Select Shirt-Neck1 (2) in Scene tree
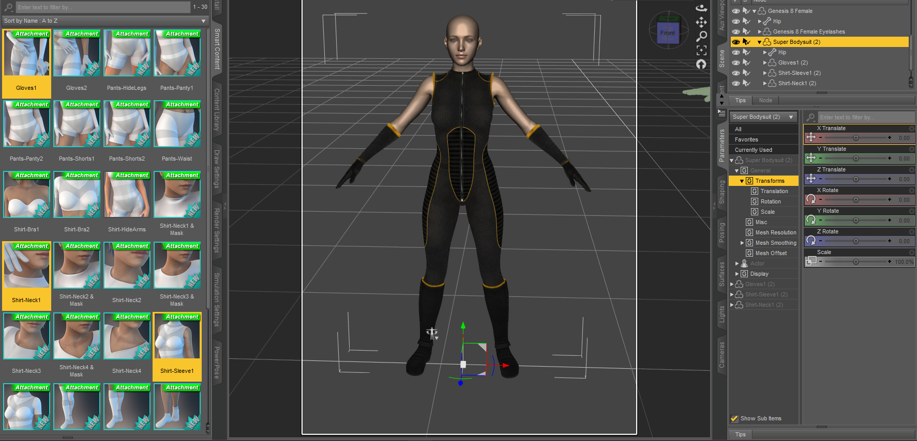The width and height of the screenshot is (917, 441). point(797,83)
